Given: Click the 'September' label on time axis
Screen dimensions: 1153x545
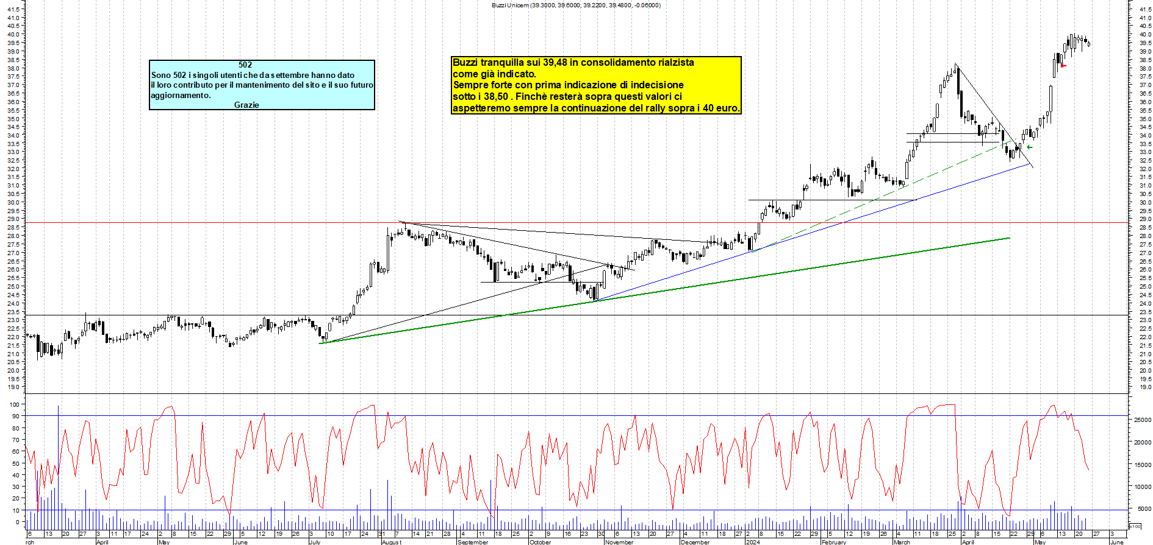Looking at the screenshot, I should [x=473, y=542].
